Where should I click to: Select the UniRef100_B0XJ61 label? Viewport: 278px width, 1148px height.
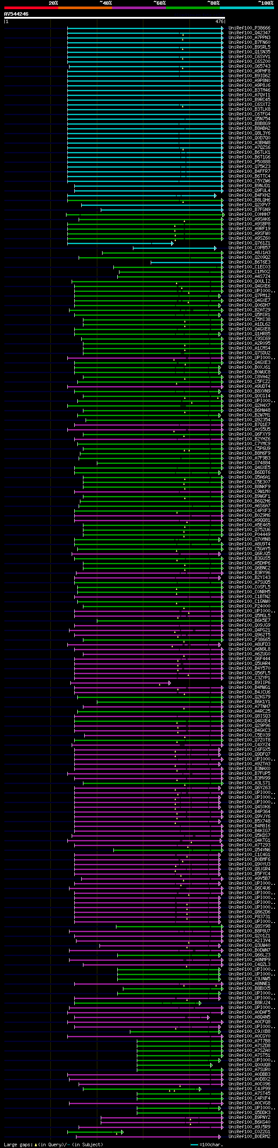249,367
